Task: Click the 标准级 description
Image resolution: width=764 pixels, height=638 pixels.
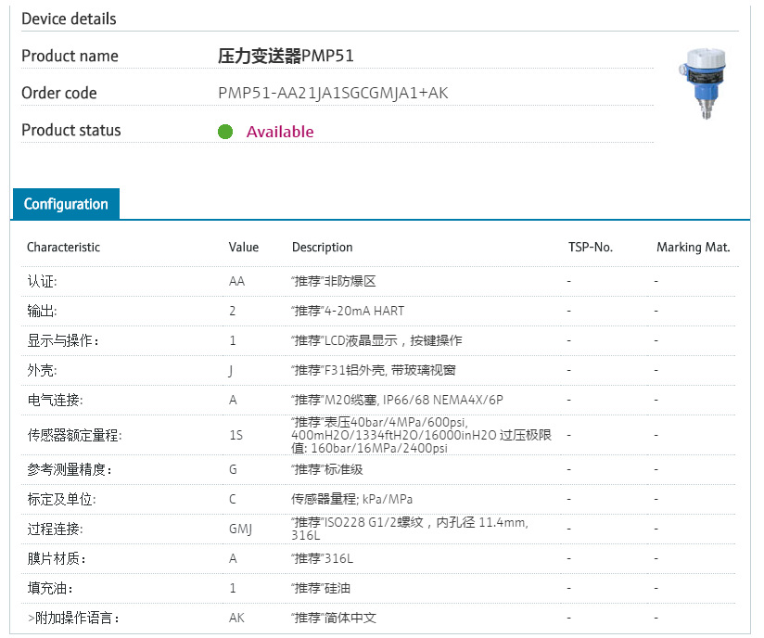Action: pos(327,469)
